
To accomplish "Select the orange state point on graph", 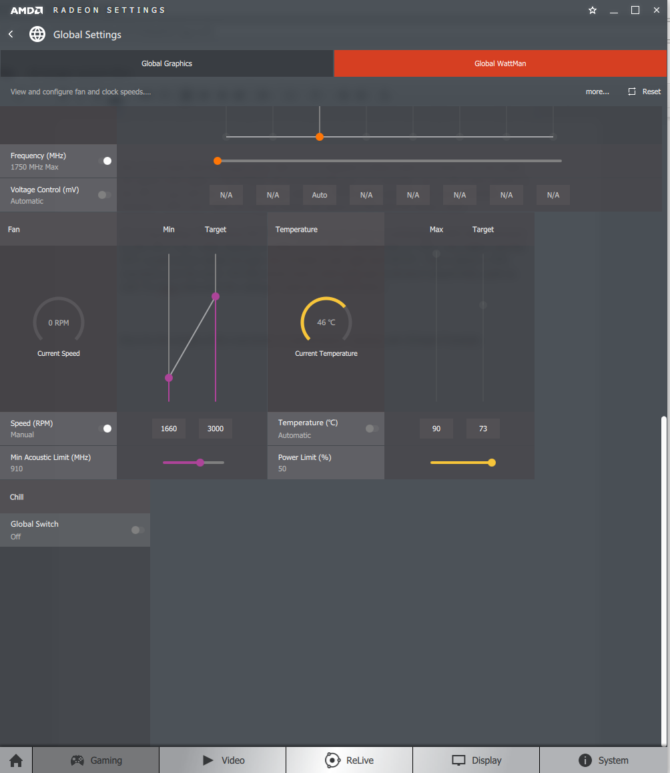I will [320, 137].
